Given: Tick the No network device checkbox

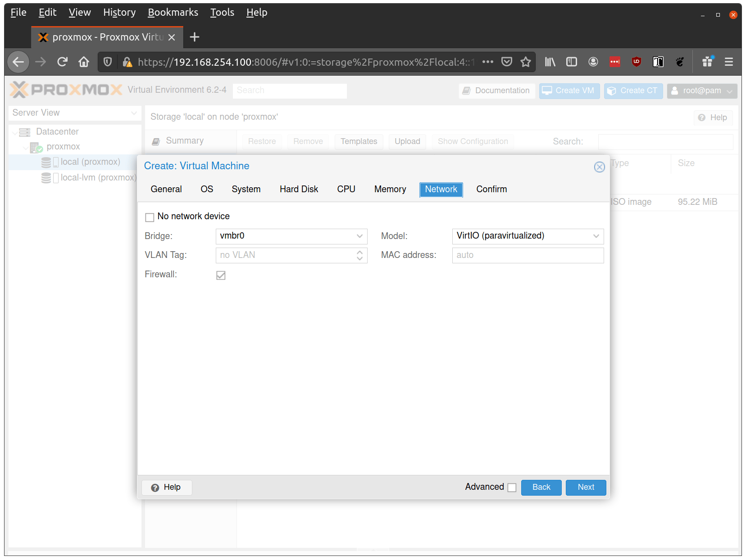Looking at the screenshot, I should [x=150, y=217].
